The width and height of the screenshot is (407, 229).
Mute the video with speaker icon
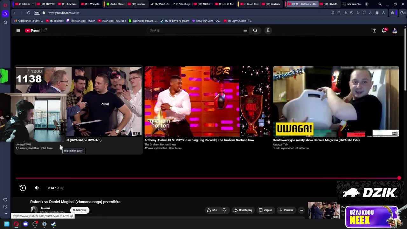[37, 188]
